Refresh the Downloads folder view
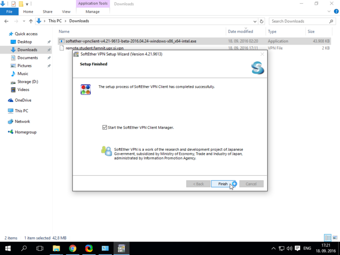This screenshot has height=255, width=340. point(262,21)
